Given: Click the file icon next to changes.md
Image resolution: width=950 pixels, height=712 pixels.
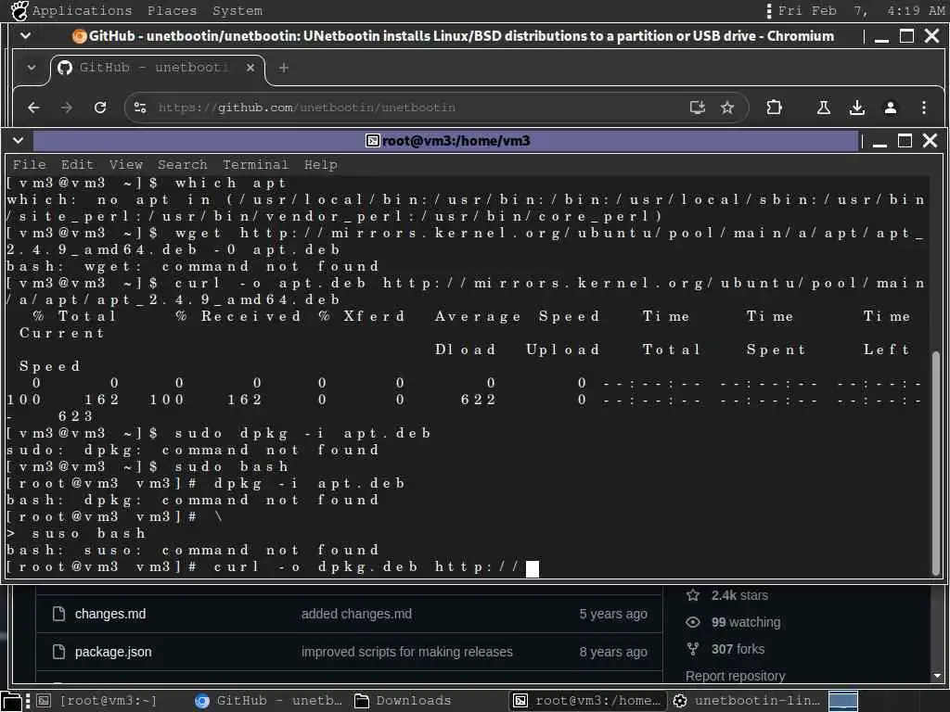Looking at the screenshot, I should click(58, 614).
